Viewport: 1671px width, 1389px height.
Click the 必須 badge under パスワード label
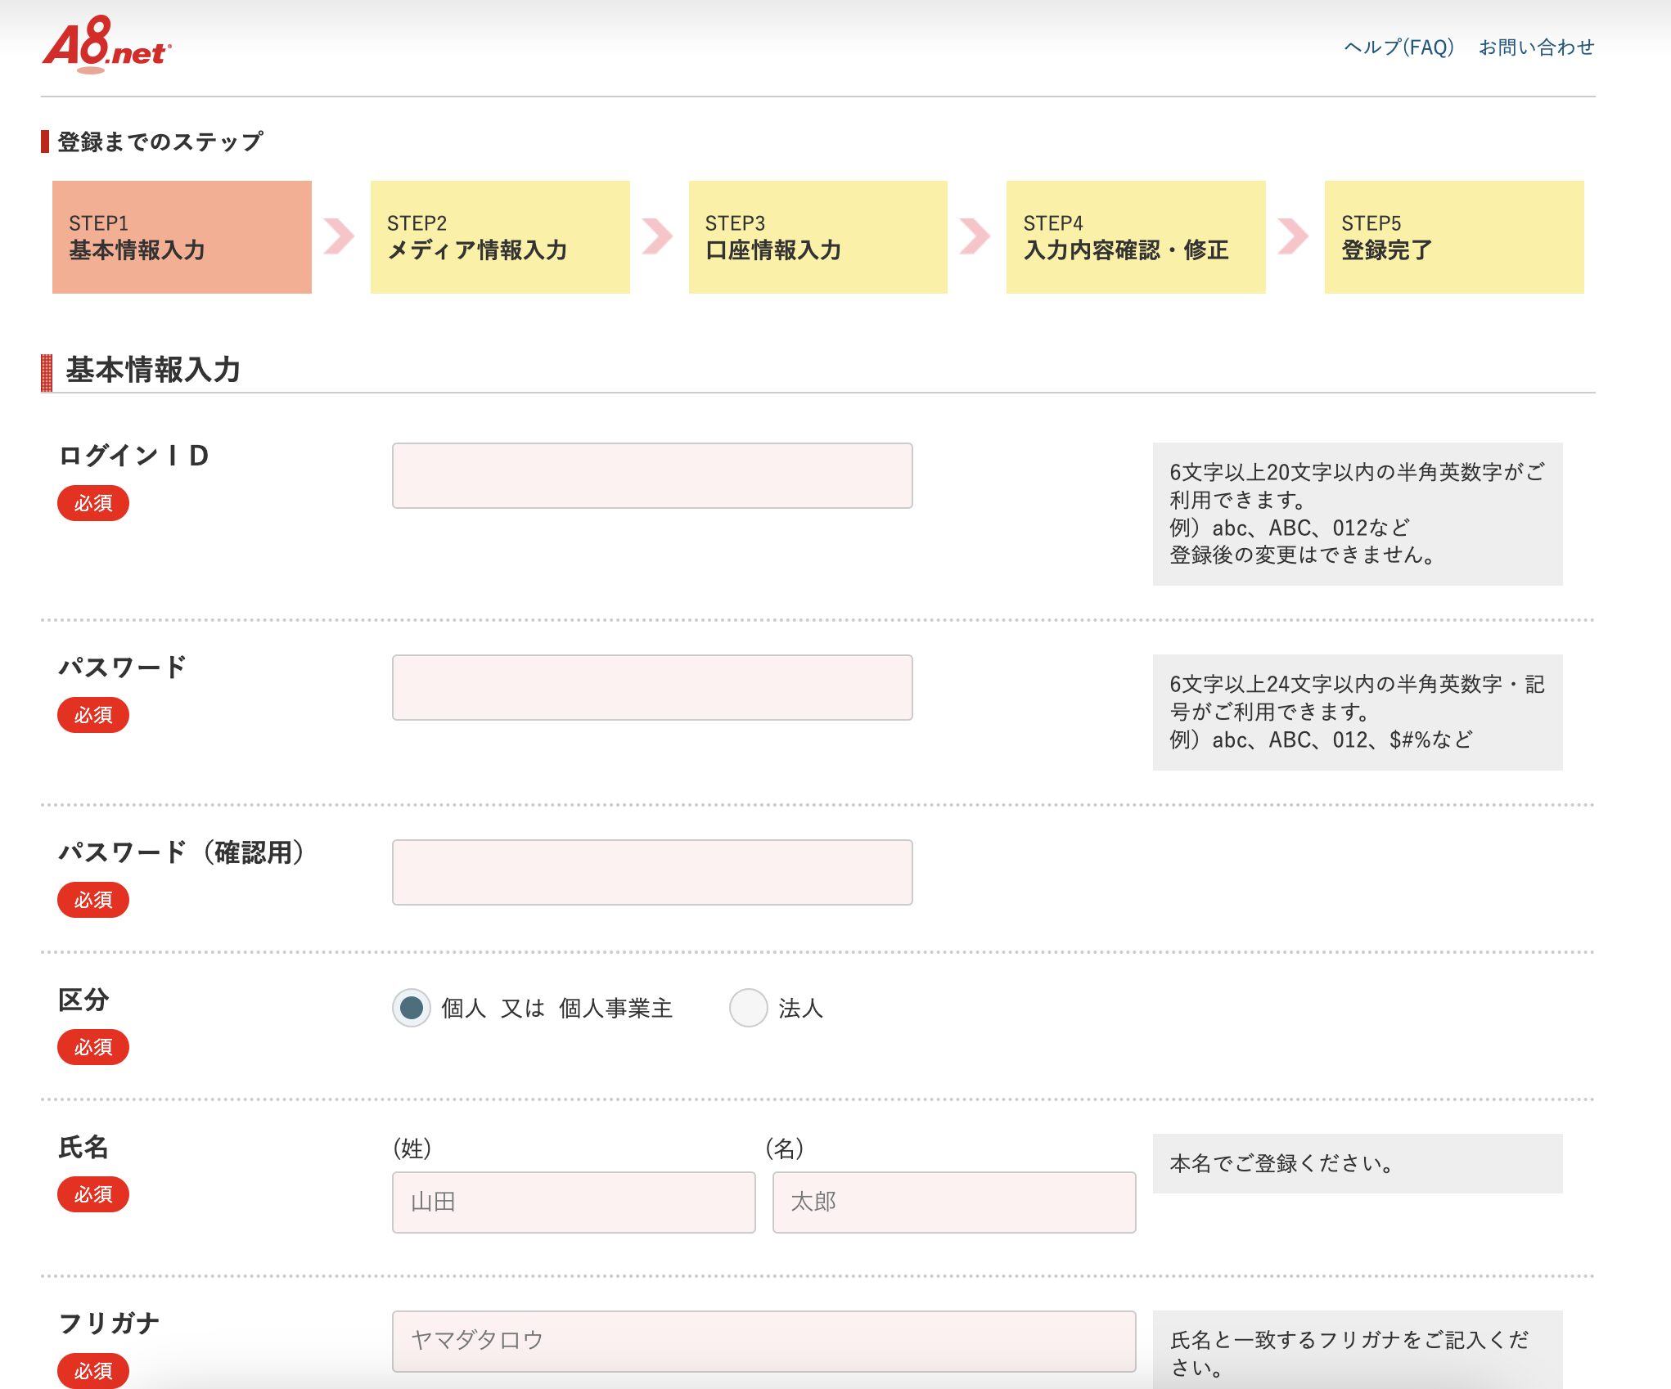93,715
